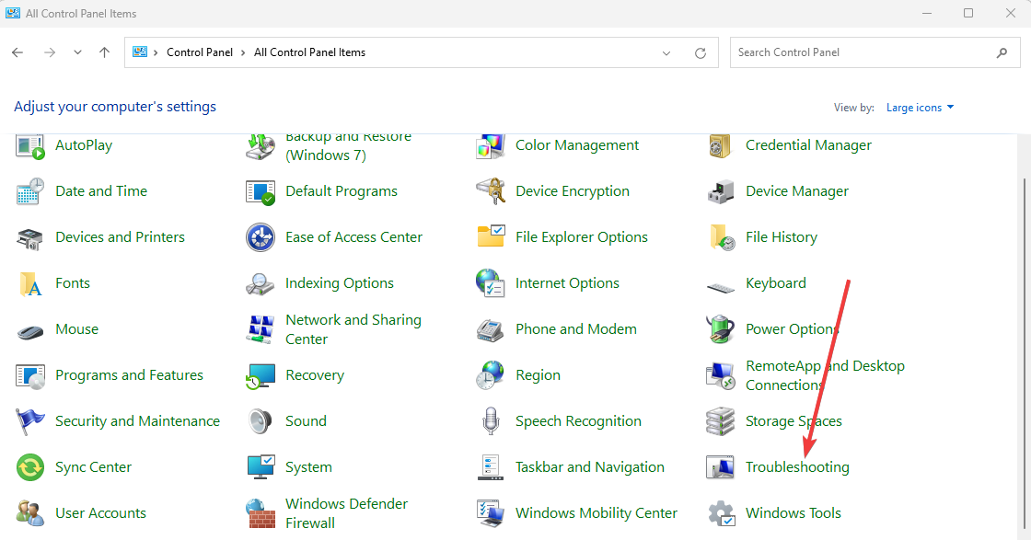This screenshot has height=540, width=1031.
Task: Click the Phone and Modem icon
Action: coord(491,329)
